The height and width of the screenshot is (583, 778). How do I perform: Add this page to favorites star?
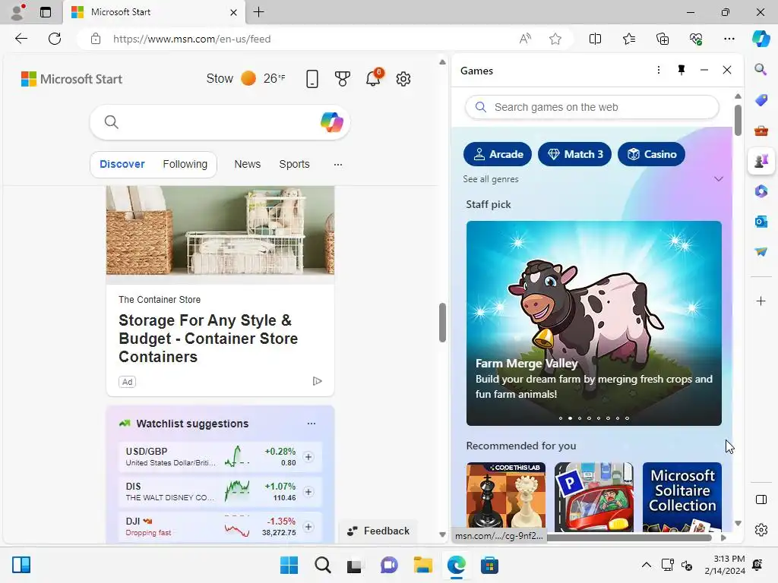click(x=555, y=39)
